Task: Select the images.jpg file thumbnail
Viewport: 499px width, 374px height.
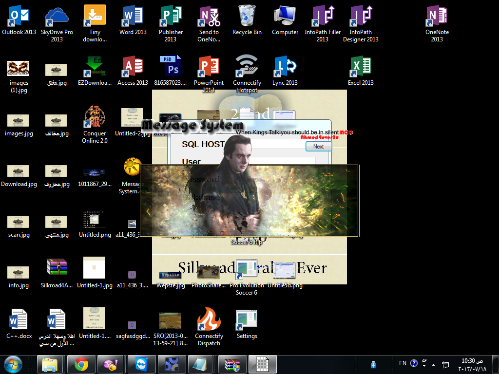Action: tap(18, 120)
